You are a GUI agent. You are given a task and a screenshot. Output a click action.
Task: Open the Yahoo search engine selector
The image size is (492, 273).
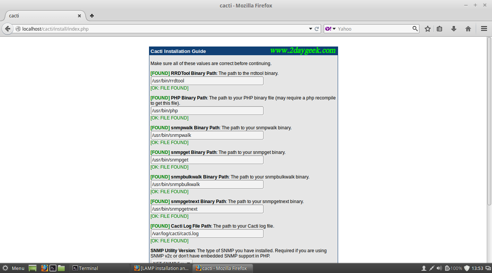(x=331, y=29)
